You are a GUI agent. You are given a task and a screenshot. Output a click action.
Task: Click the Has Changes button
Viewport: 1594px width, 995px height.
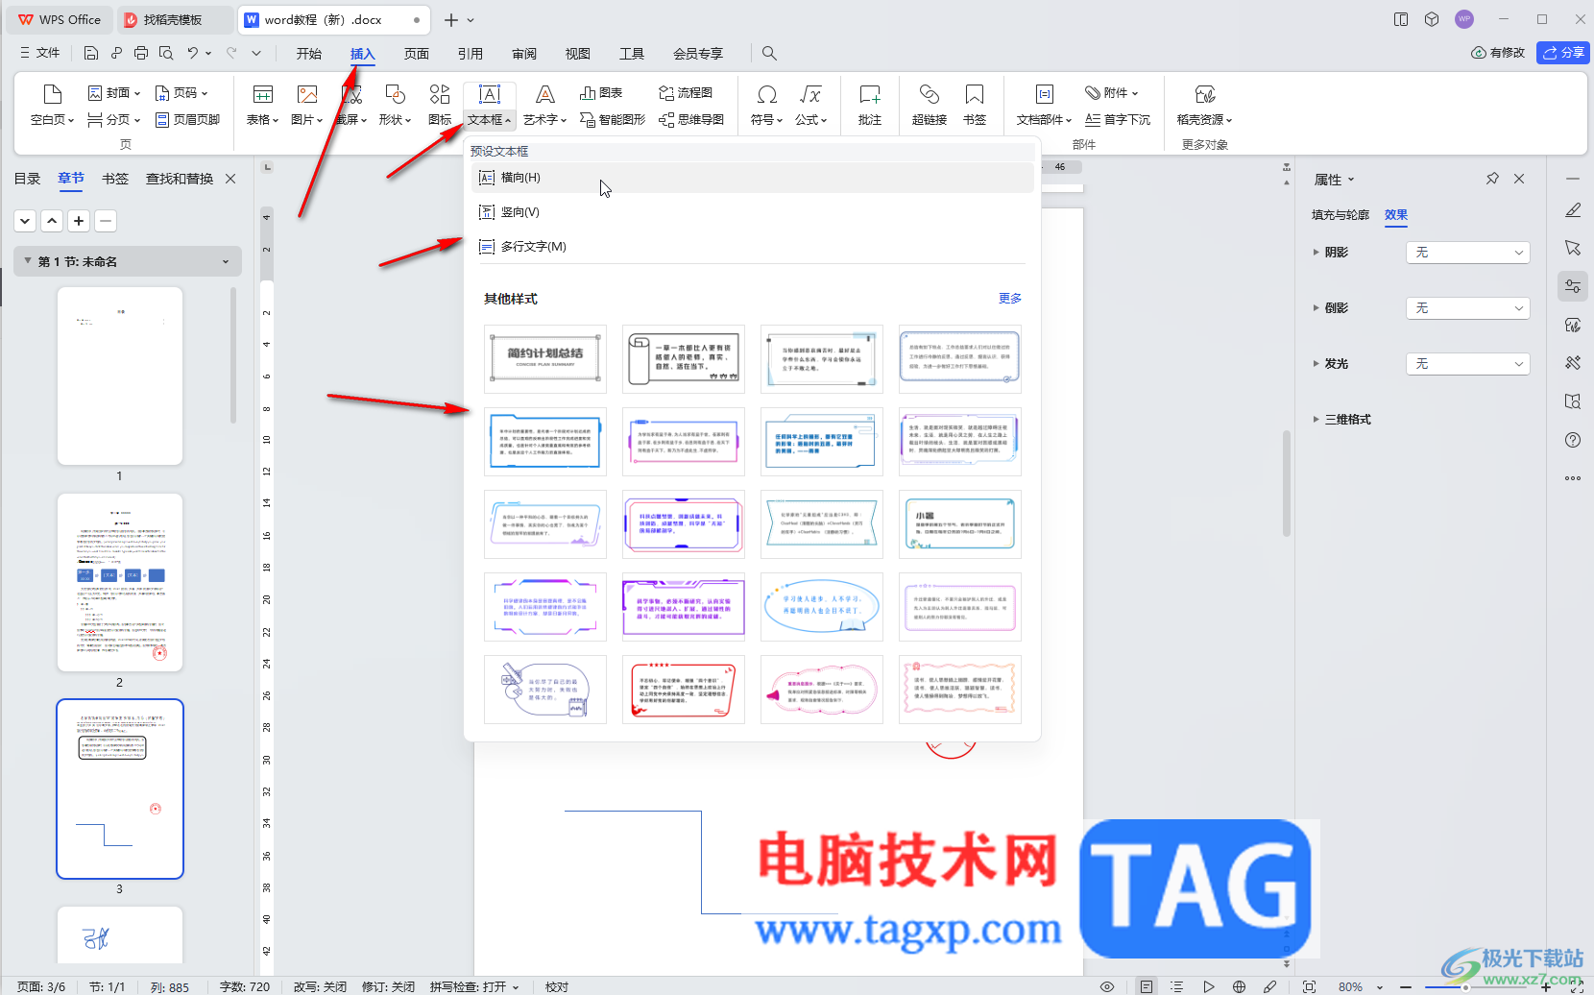(1497, 53)
